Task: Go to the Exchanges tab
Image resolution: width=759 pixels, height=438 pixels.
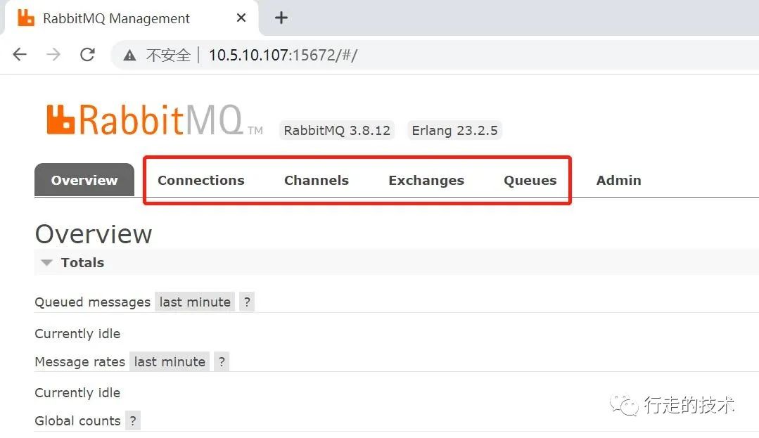Action: pos(426,181)
